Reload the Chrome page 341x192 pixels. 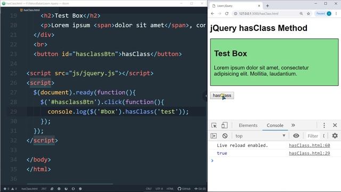[227, 13]
